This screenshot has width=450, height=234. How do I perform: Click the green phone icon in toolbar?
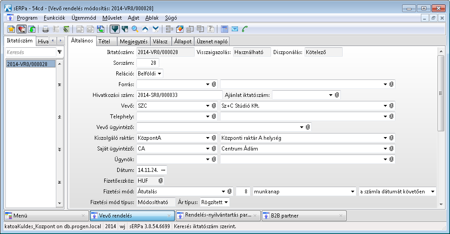coord(245,29)
